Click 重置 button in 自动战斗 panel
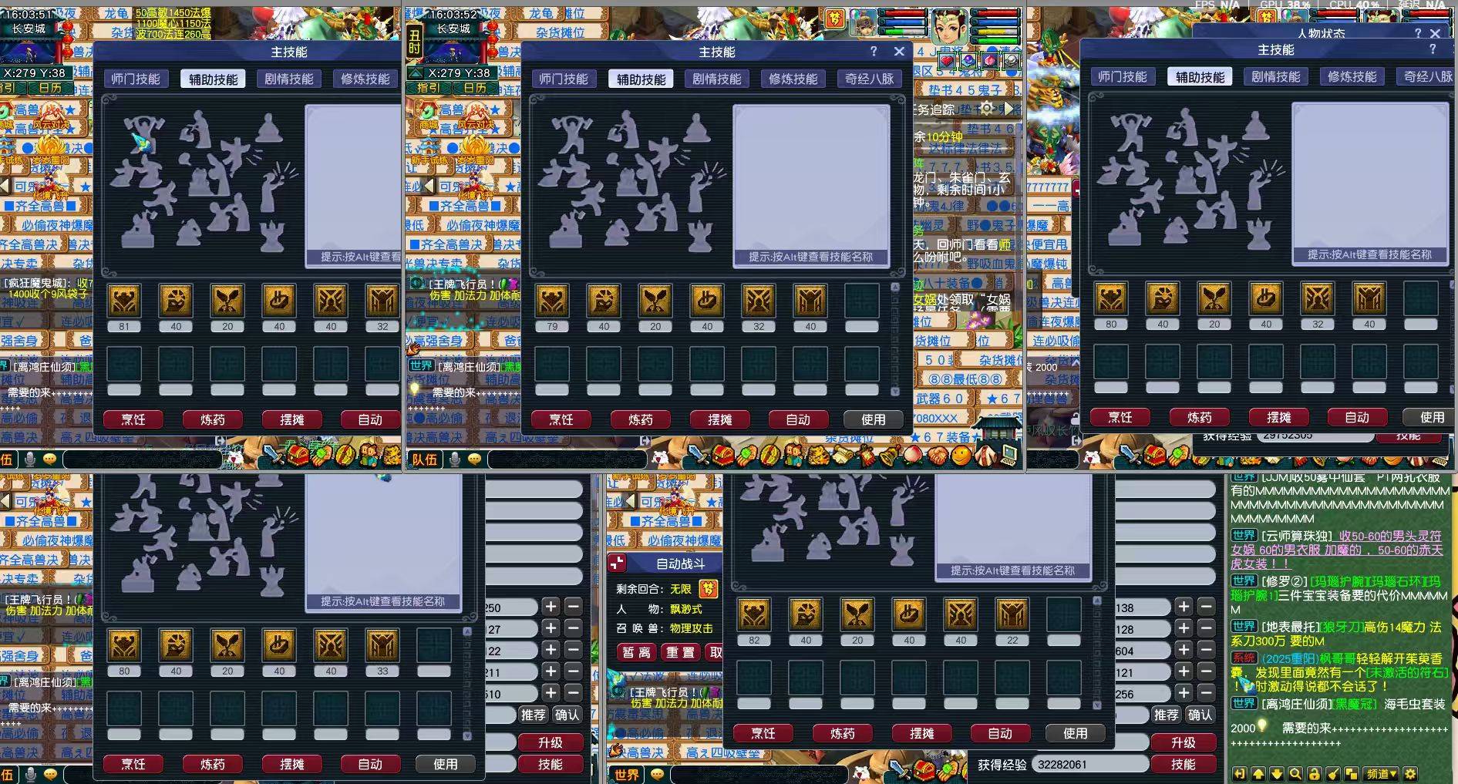This screenshot has width=1458, height=784. coord(680,652)
